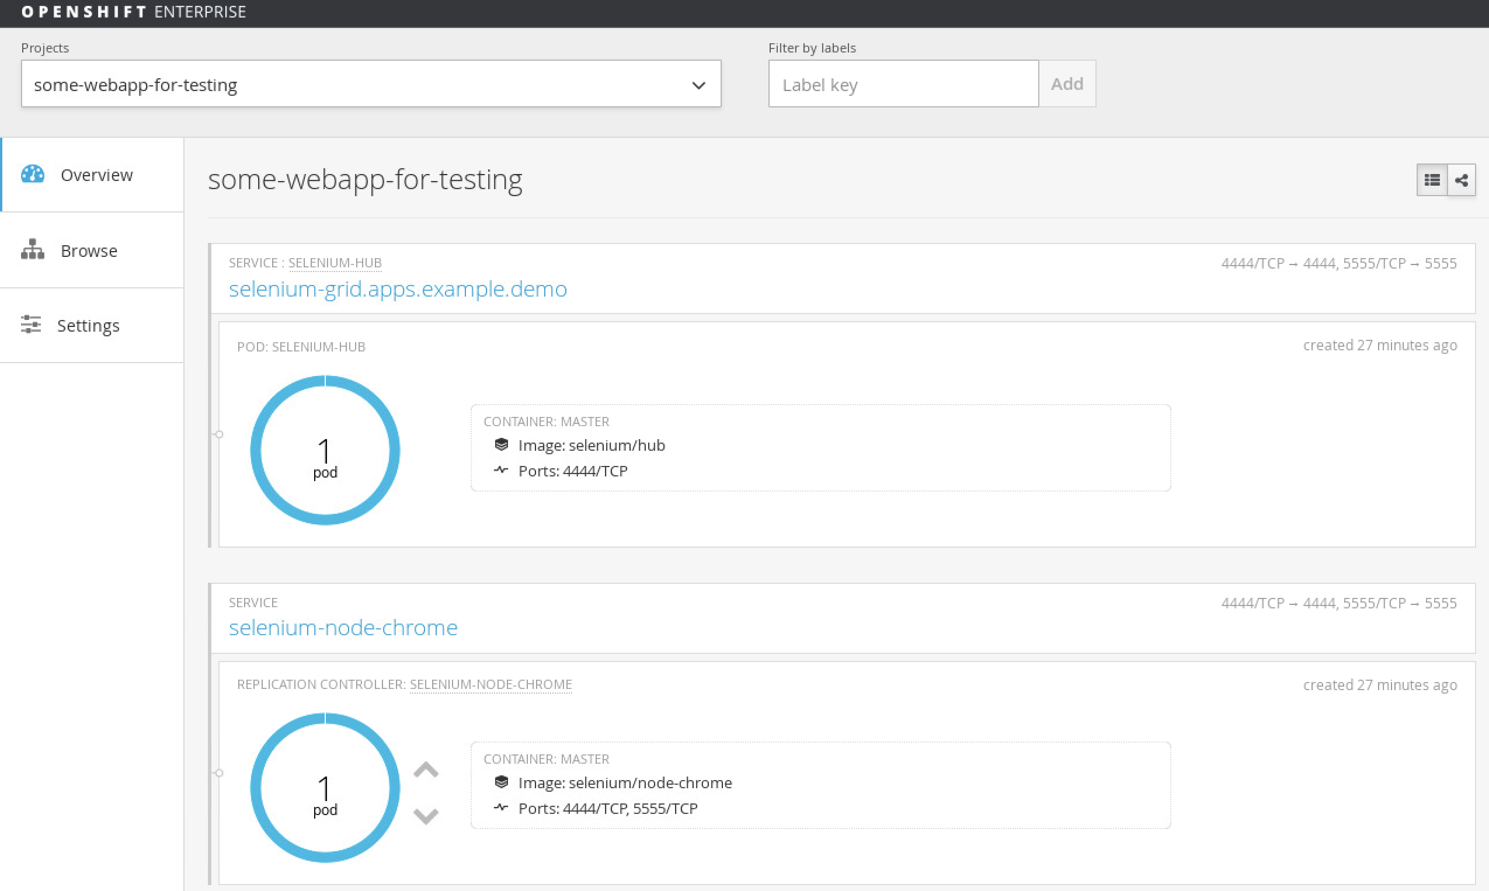Click the Overview dashboard icon
The image size is (1489, 891).
(x=33, y=174)
